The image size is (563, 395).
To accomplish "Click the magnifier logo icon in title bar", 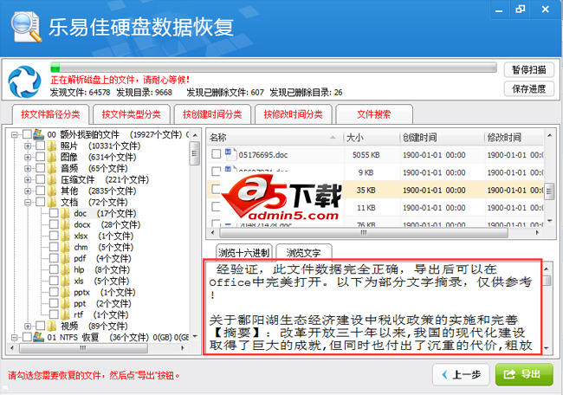I will click(26, 27).
